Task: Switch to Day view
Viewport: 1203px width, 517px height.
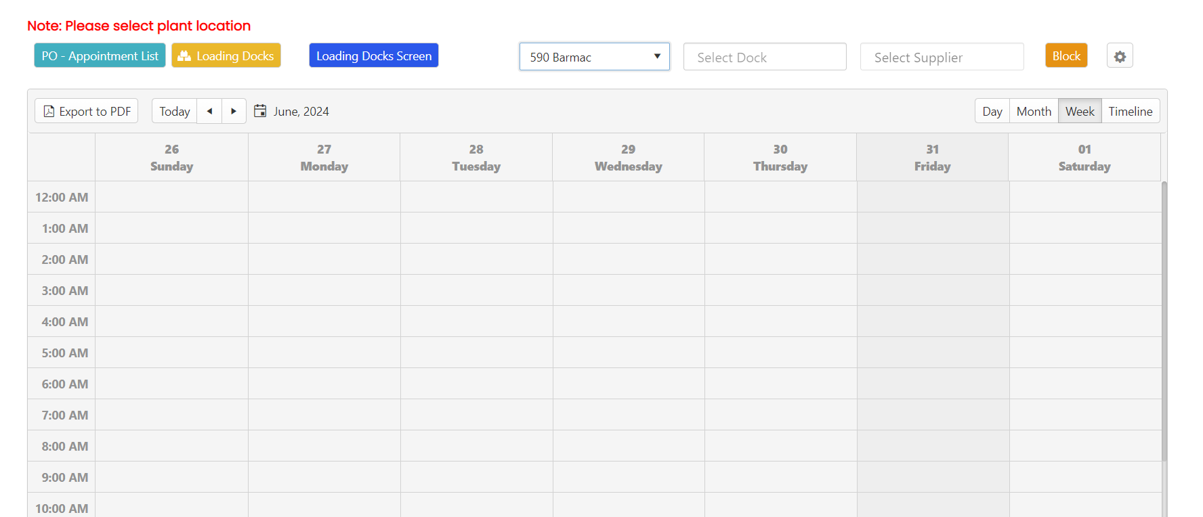Action: 992,111
